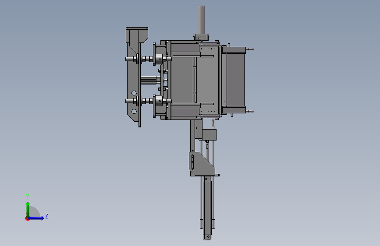The width and height of the screenshot is (380, 246).
Task: Select the vertical cylinder rod atop the model
Action: 201,19
